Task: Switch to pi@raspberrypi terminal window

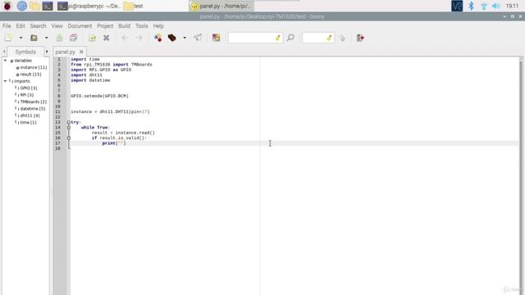Action: coord(89,6)
